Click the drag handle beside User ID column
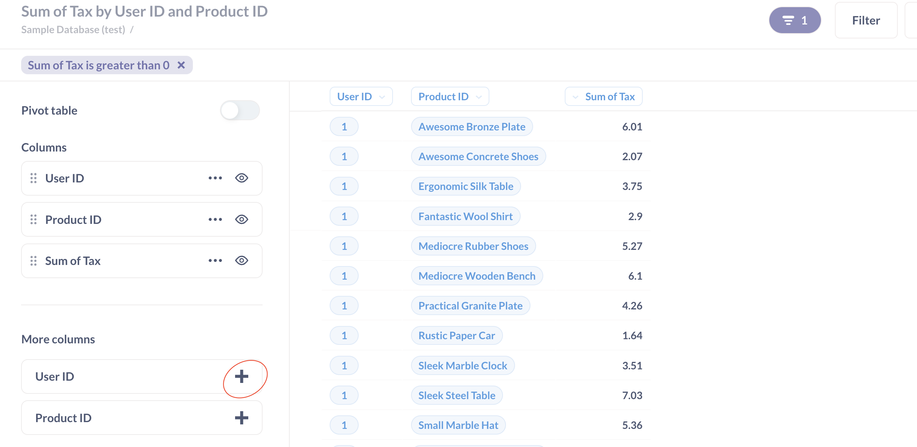 pyautogui.click(x=33, y=178)
